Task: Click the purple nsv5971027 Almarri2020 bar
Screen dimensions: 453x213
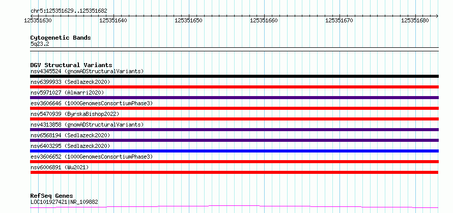Action: point(234,98)
